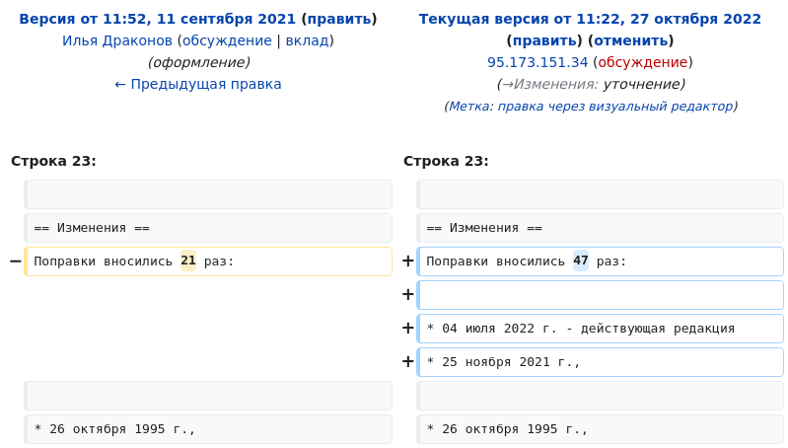Open «обсуждение» of Илья Драконов
Image resolution: width=788 pixels, height=448 pixels.
click(x=227, y=40)
